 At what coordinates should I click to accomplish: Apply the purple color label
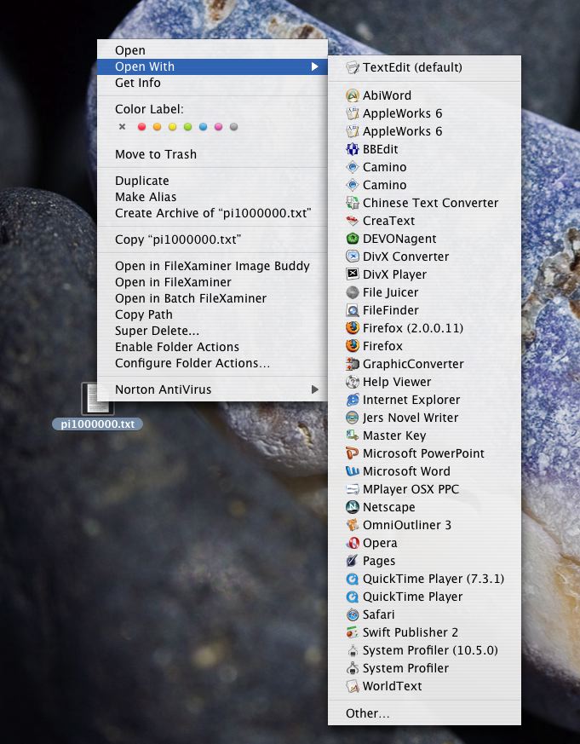218,127
